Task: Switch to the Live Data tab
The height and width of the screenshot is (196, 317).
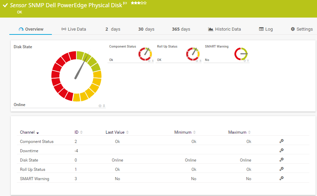Action: coord(74,29)
